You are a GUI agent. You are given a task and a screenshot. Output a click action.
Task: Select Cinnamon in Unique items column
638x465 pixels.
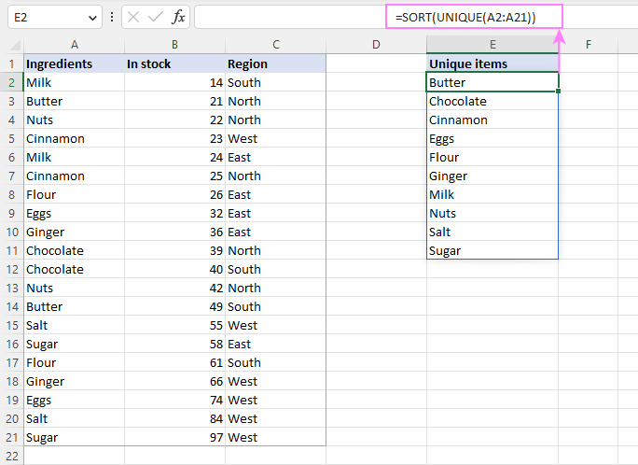(x=492, y=120)
